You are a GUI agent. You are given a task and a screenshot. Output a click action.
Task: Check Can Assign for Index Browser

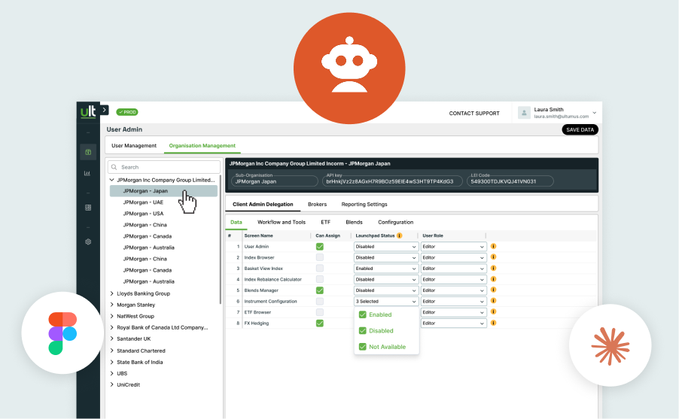tap(320, 257)
